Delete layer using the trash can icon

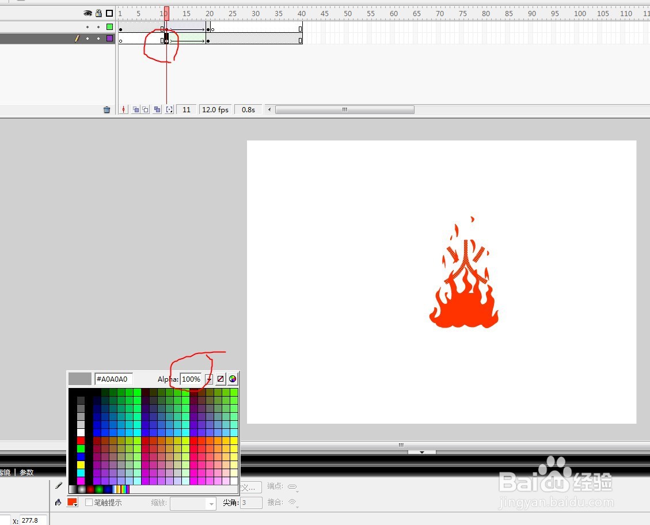(x=107, y=110)
